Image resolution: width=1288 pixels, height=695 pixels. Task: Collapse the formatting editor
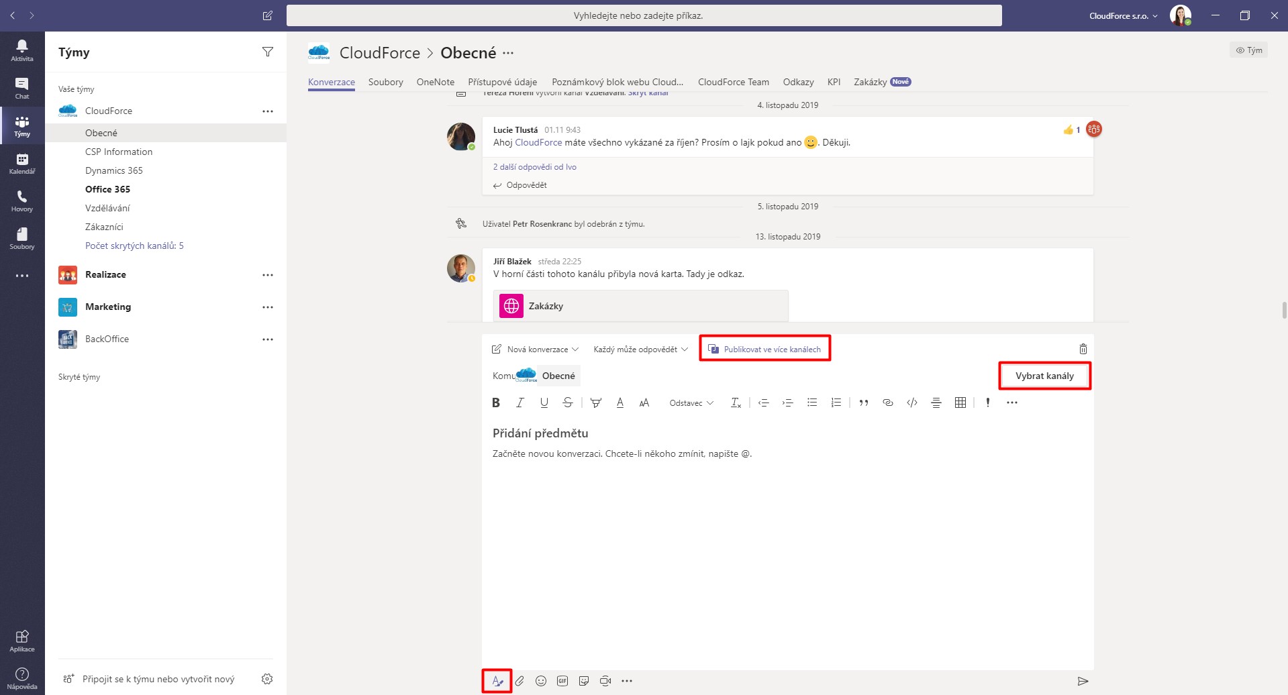pos(497,681)
